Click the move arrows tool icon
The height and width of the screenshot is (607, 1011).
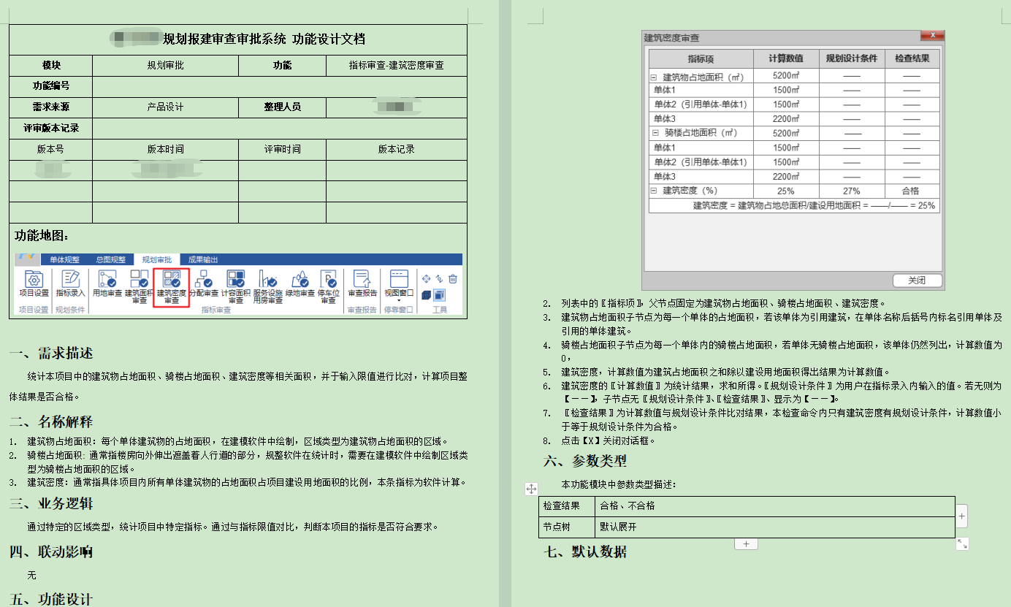click(x=425, y=278)
